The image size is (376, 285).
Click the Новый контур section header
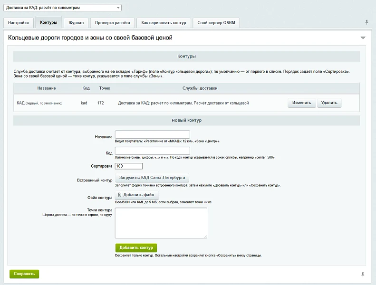186,120
